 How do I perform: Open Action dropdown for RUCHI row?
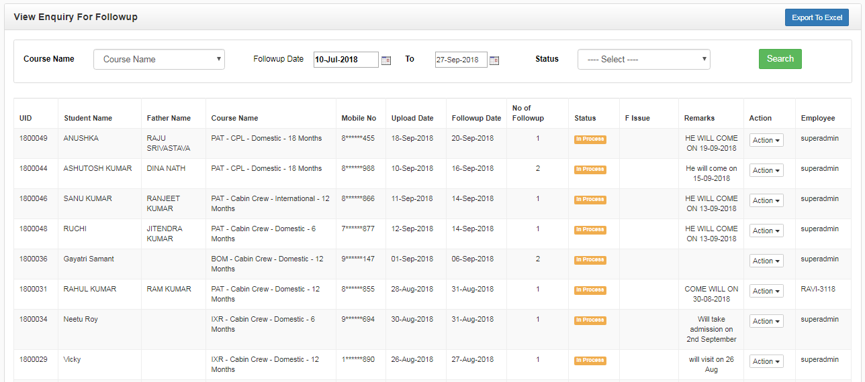pos(766,231)
